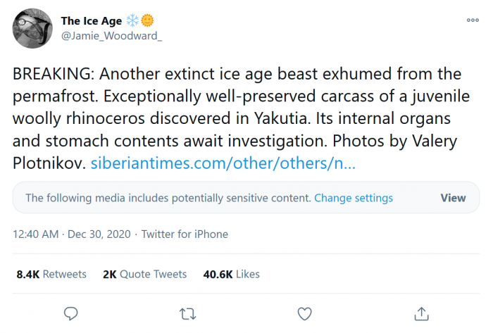Click the Change settings link

(354, 198)
